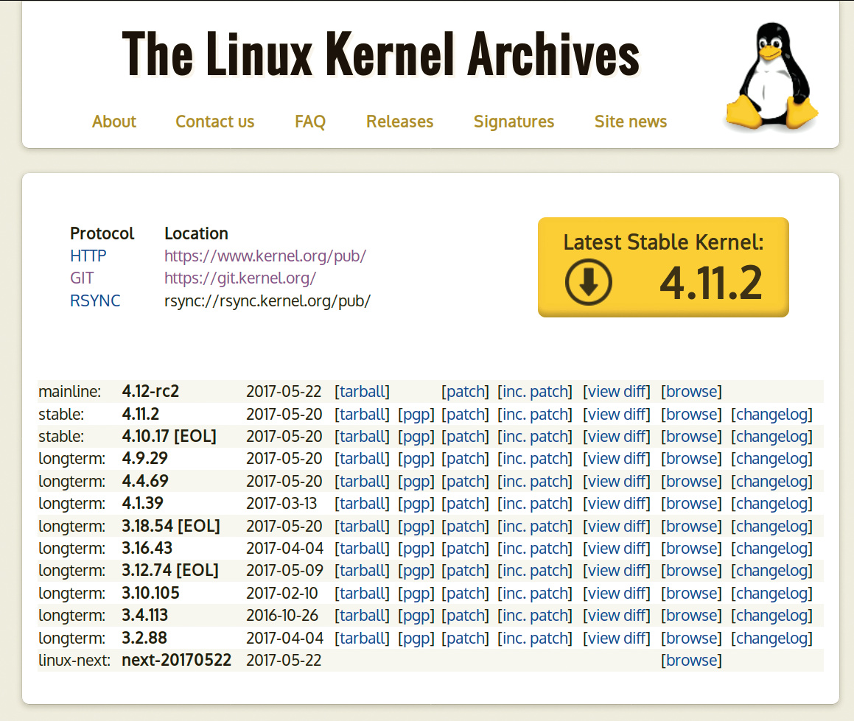
Task: Open the Signatures page
Action: click(x=514, y=122)
